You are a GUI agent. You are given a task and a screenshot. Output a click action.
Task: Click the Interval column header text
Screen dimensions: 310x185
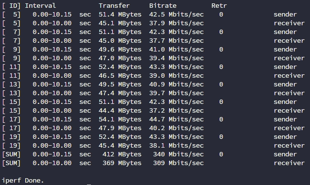[40, 5]
